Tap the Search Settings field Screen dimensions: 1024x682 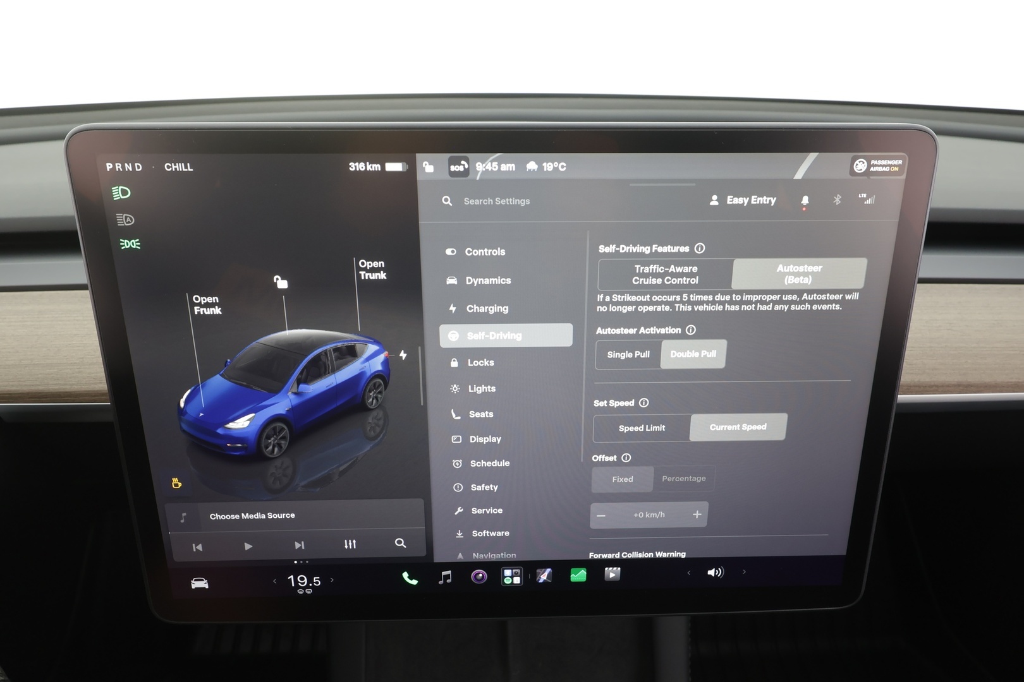[497, 201]
